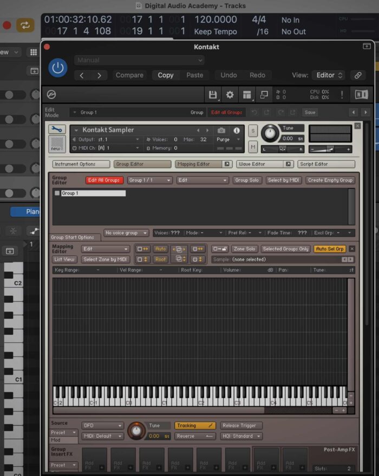Click the Group 1 name field
Image resolution: width=379 pixels, height=476 pixels.
[x=93, y=193]
